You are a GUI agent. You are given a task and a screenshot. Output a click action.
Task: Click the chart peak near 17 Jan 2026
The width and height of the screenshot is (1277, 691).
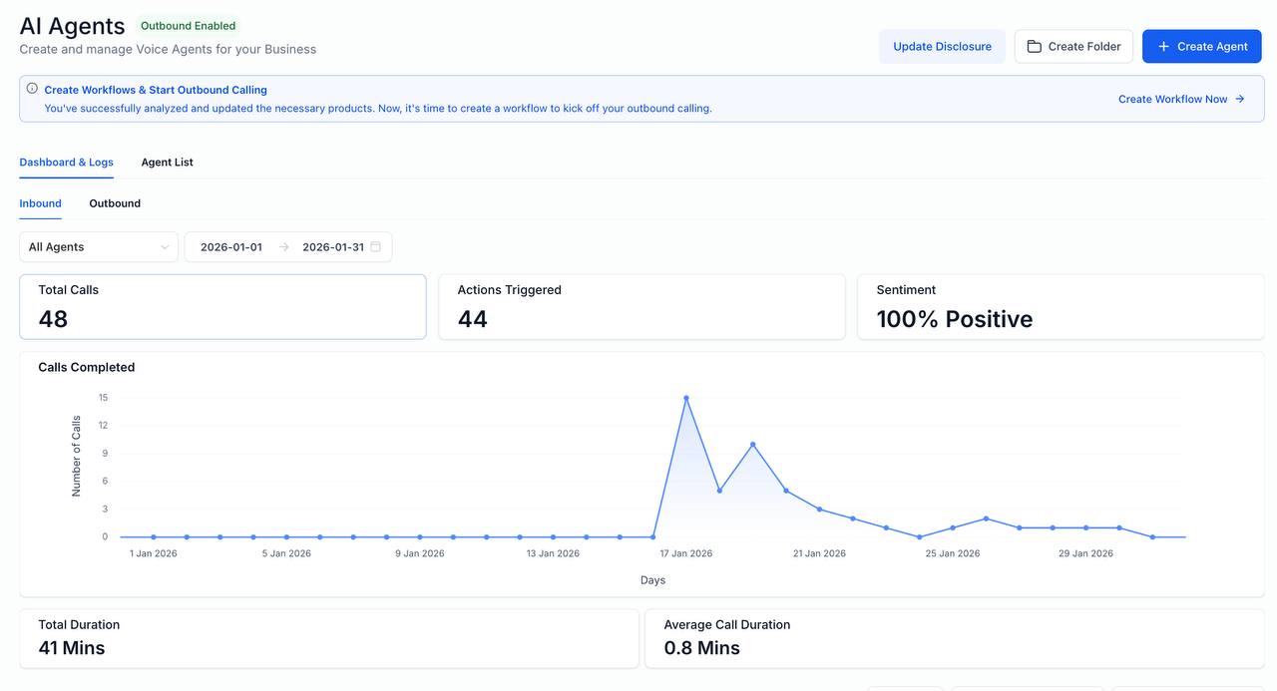click(x=686, y=398)
